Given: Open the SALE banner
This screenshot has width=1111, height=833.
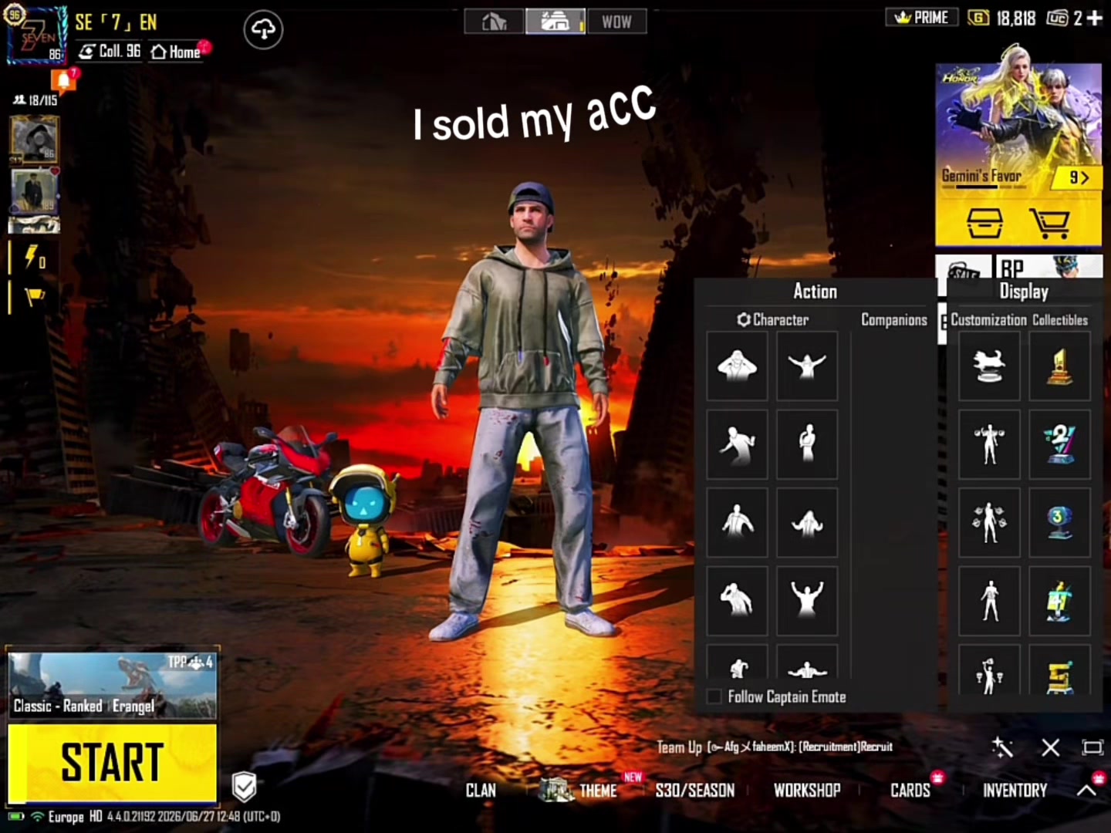Looking at the screenshot, I should (x=964, y=267).
